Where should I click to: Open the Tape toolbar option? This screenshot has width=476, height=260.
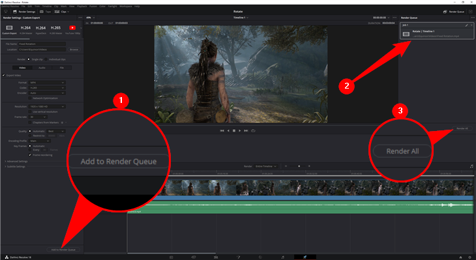pyautogui.click(x=46, y=12)
